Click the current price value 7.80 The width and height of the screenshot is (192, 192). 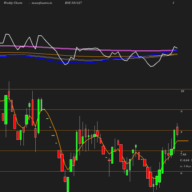click(183, 154)
